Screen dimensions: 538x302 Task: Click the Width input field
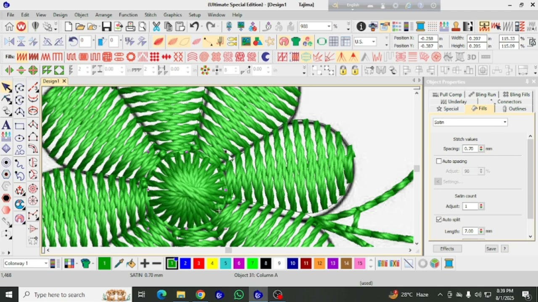click(x=477, y=38)
